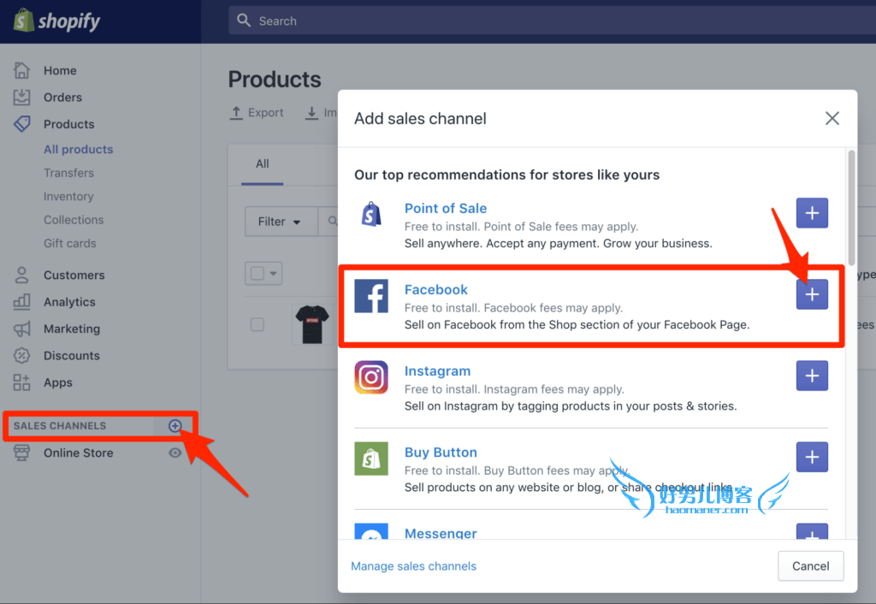Open the Point of Sale link
Screen dimensions: 876x604
tap(445, 209)
